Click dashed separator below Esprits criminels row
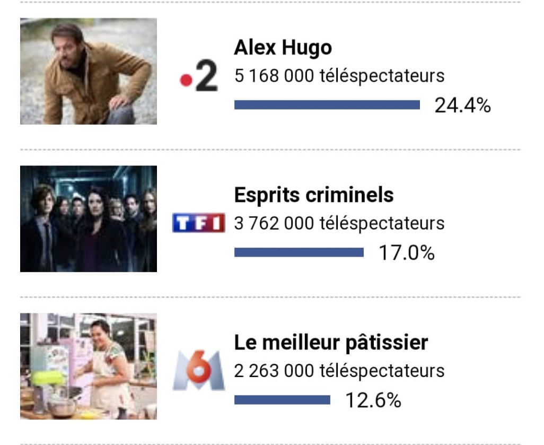 (270, 297)
